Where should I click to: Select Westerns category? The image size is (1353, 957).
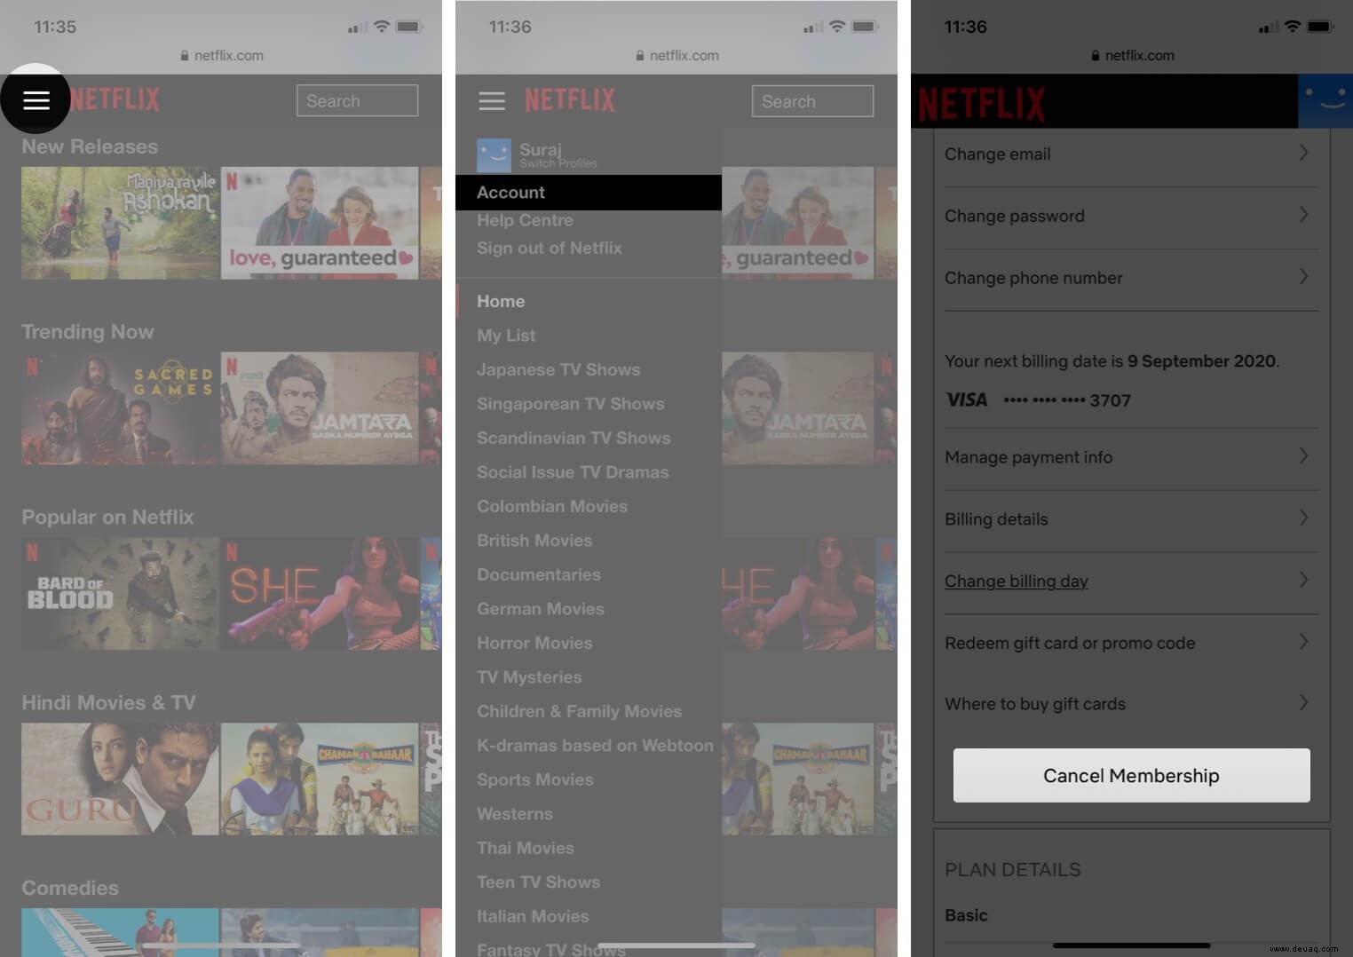click(x=515, y=814)
